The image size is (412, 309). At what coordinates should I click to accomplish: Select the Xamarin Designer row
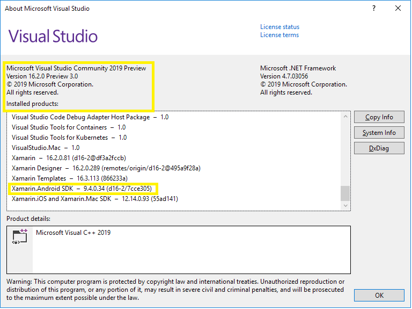click(106, 168)
